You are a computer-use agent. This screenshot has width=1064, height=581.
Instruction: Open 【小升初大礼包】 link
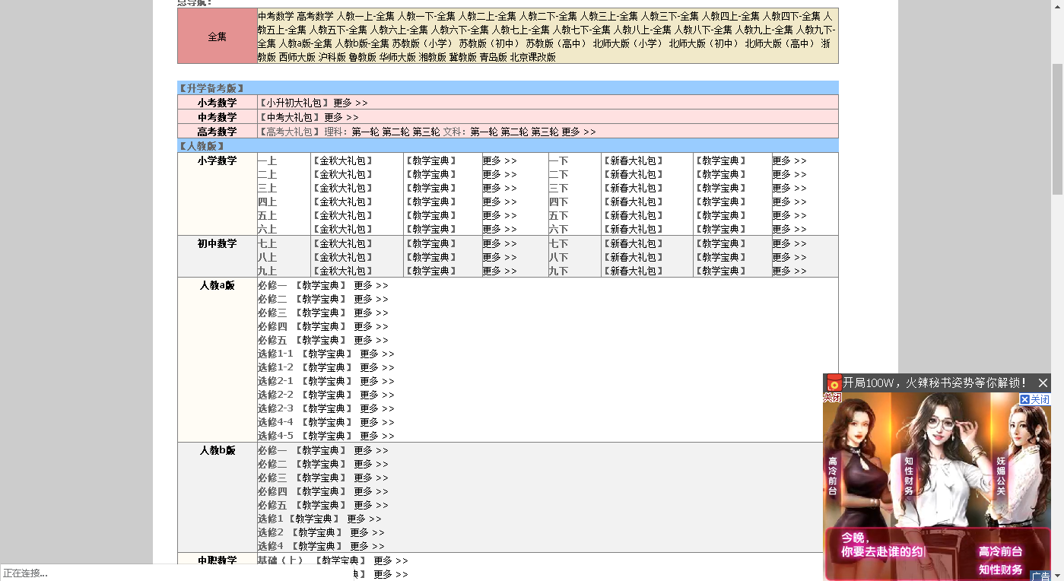click(x=294, y=103)
